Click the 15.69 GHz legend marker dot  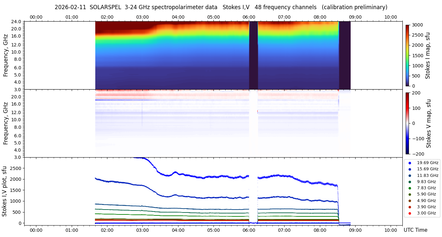pyautogui.click(x=410, y=169)
